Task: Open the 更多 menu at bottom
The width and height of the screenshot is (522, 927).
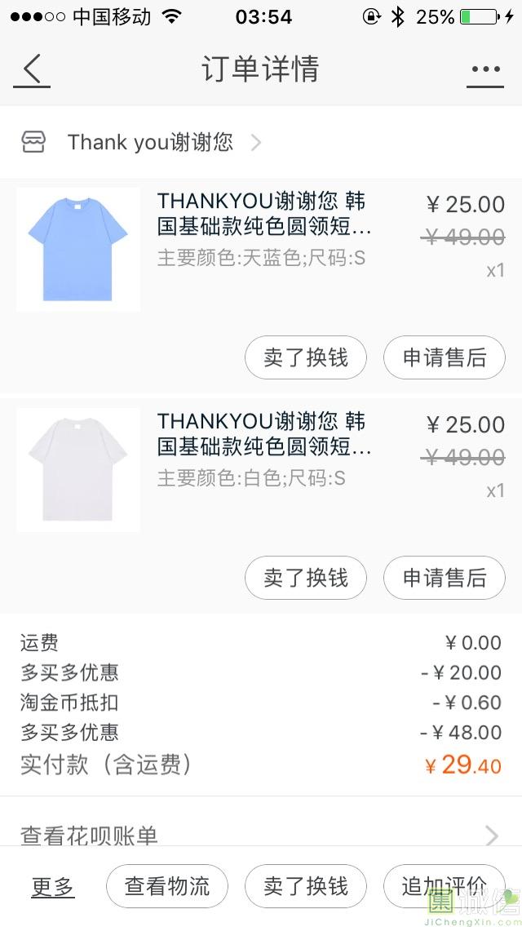Action: (x=53, y=886)
